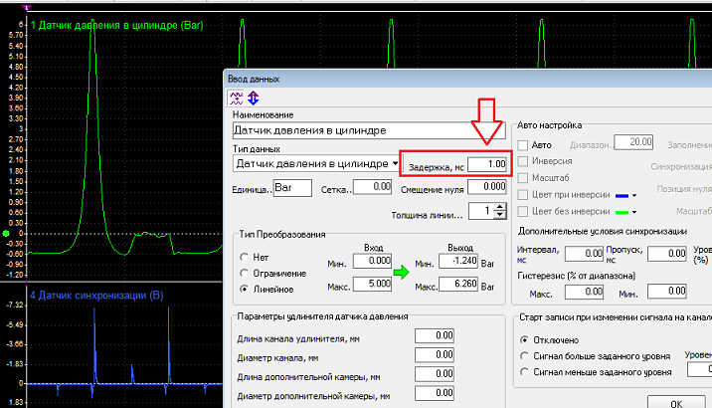This screenshot has width=712, height=408.
Task: Click the OK button
Action: pyautogui.click(x=676, y=403)
